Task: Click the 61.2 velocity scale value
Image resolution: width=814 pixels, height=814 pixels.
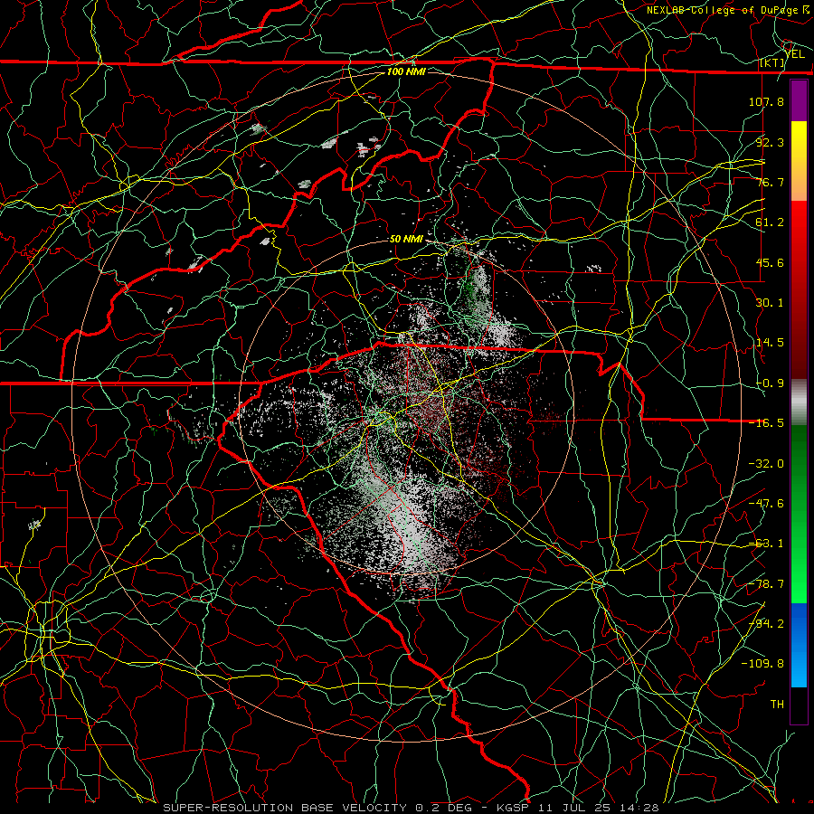Action: (x=770, y=222)
